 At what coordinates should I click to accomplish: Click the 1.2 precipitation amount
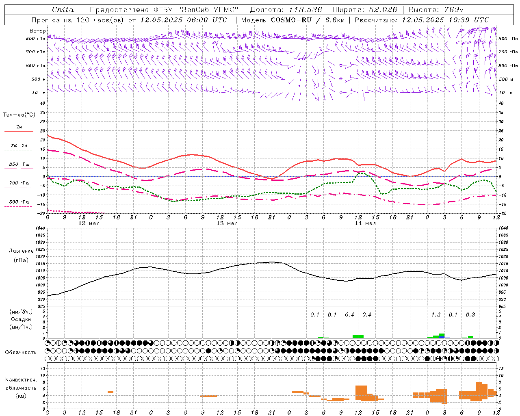[436, 315]
